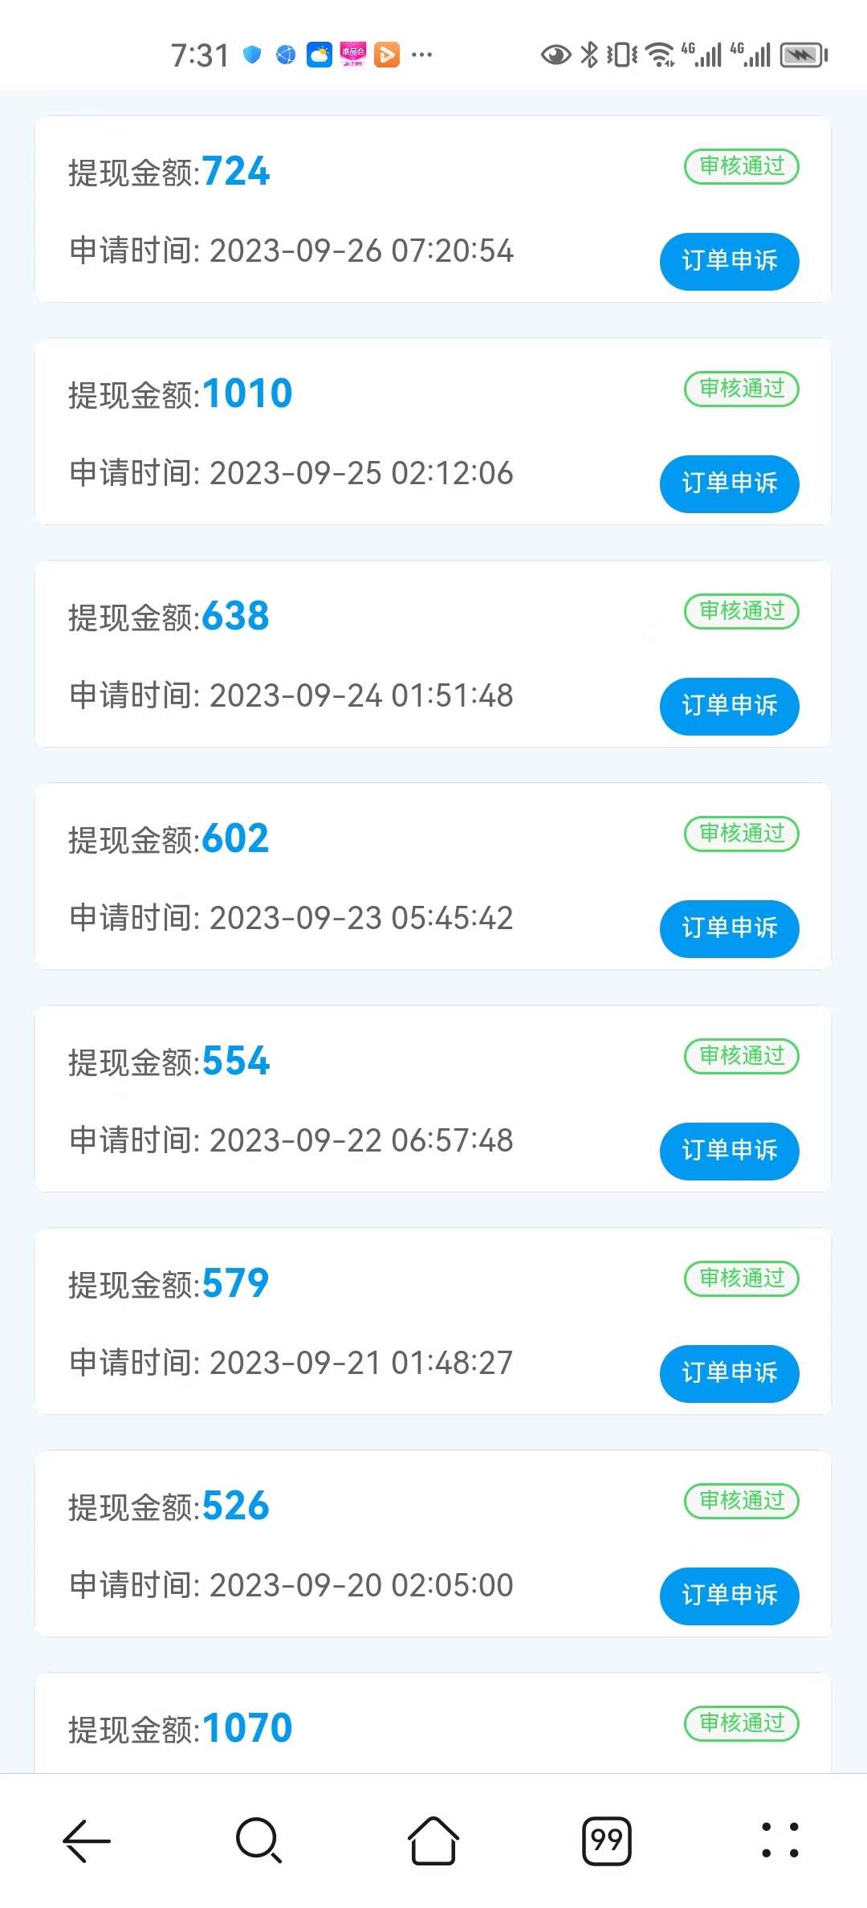Tap 审核通过 badge on the 1070 record
Viewport: 867px width, 1908px height.
742,1723
